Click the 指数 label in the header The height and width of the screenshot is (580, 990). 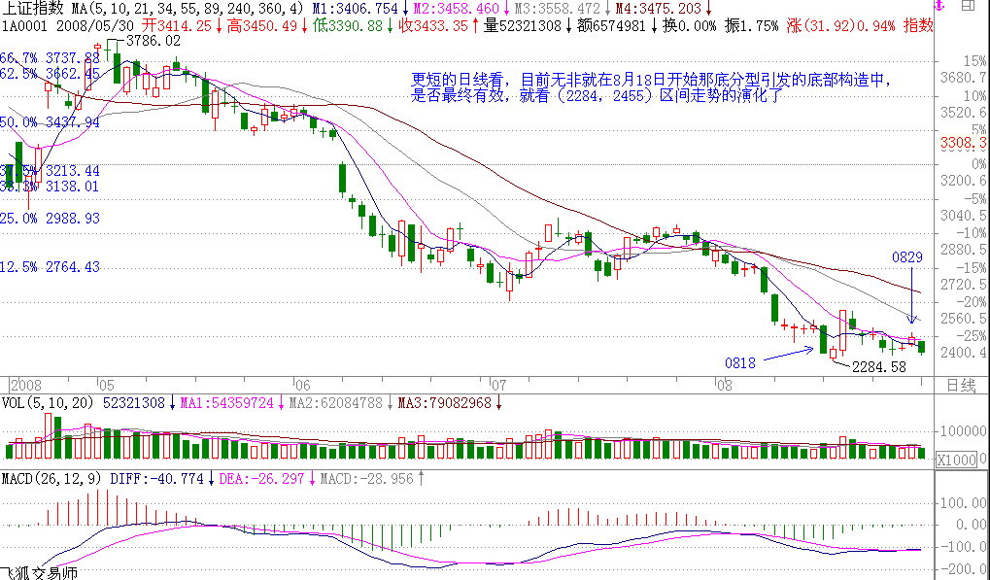(916, 25)
